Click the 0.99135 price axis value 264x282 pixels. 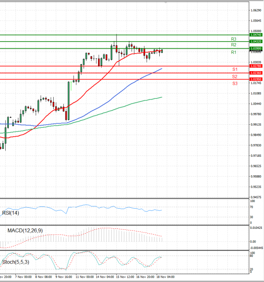(x=256, y=124)
